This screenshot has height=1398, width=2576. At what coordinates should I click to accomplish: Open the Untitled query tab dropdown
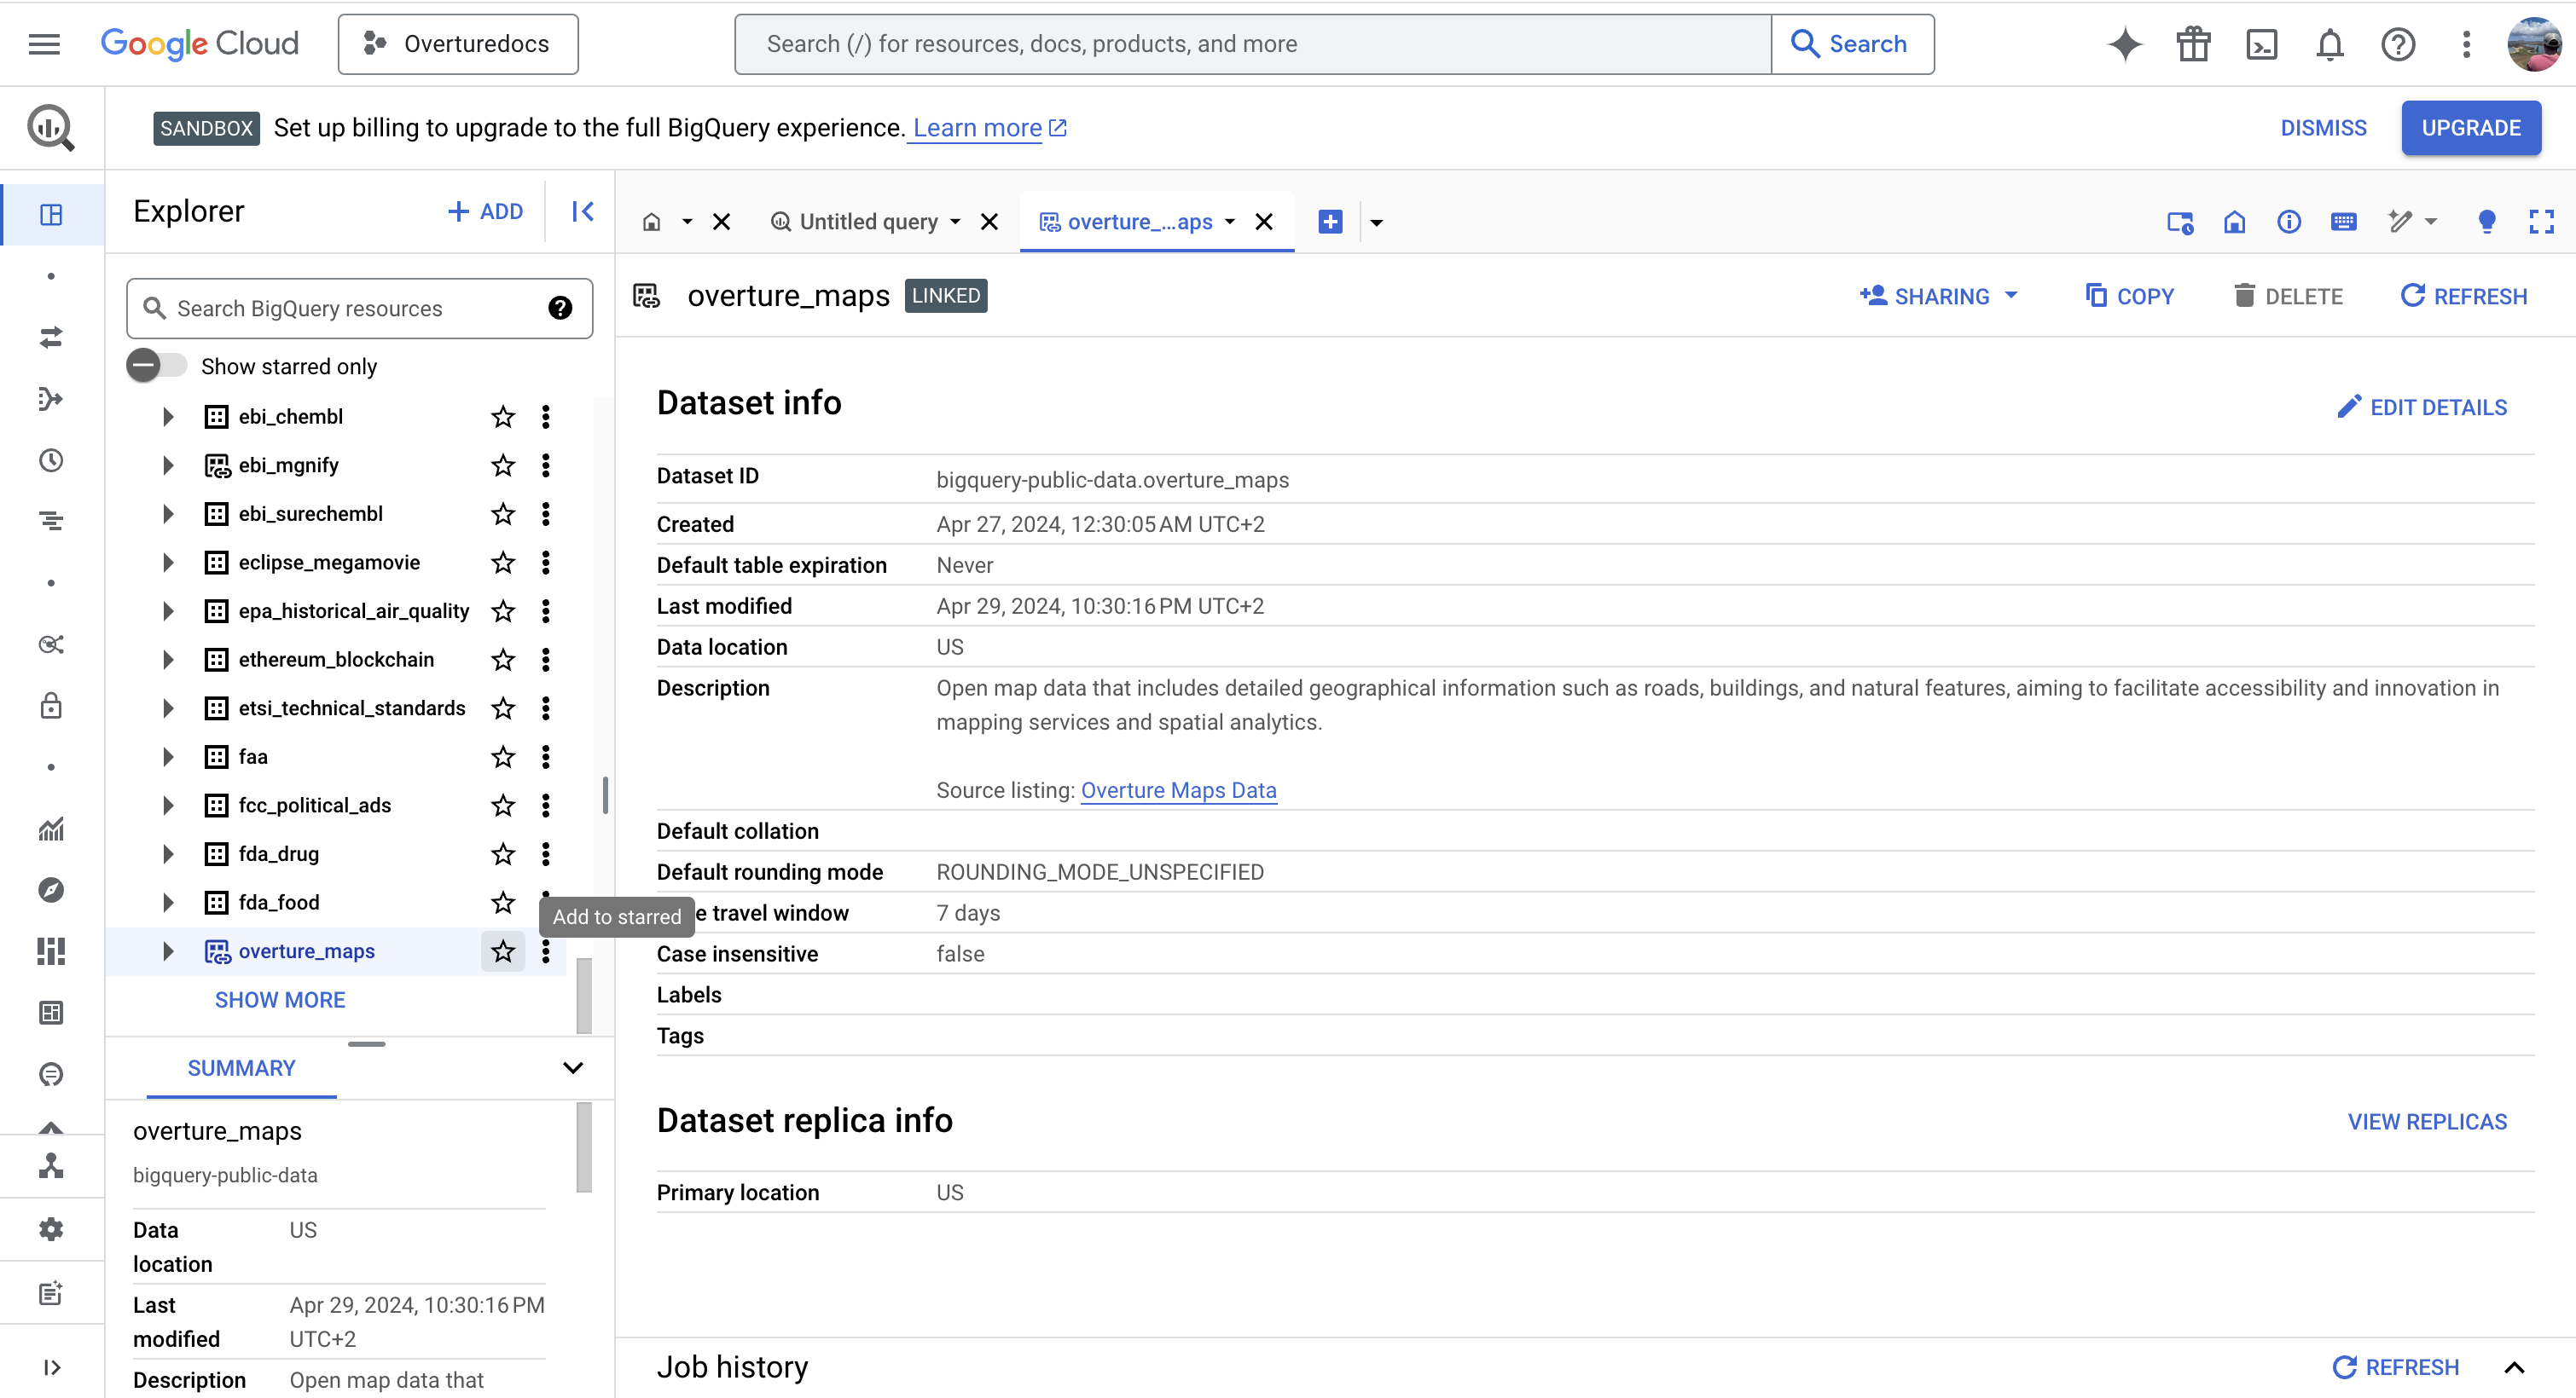pyautogui.click(x=955, y=222)
